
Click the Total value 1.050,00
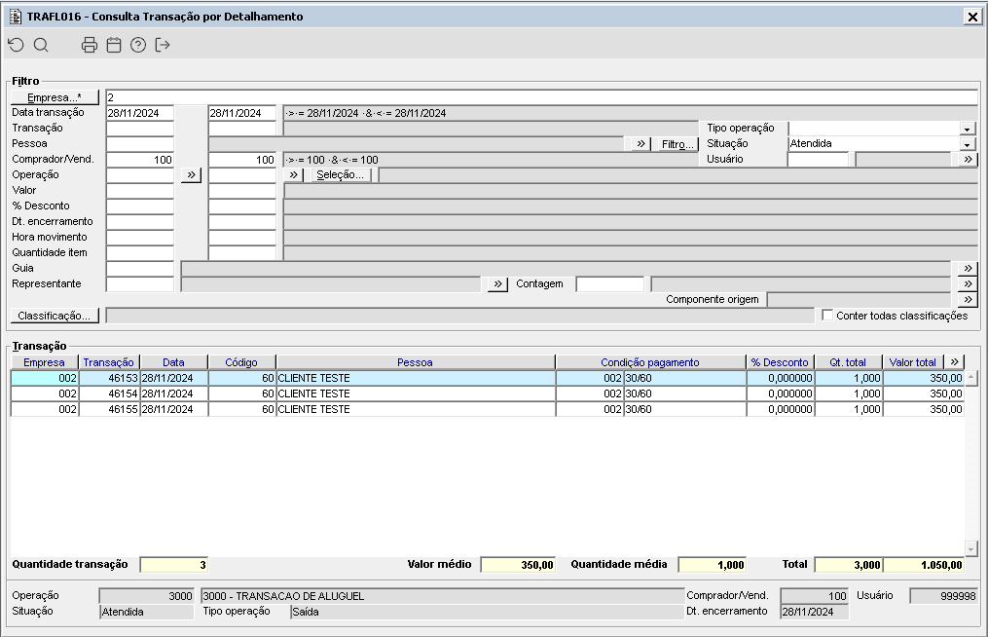click(x=924, y=565)
